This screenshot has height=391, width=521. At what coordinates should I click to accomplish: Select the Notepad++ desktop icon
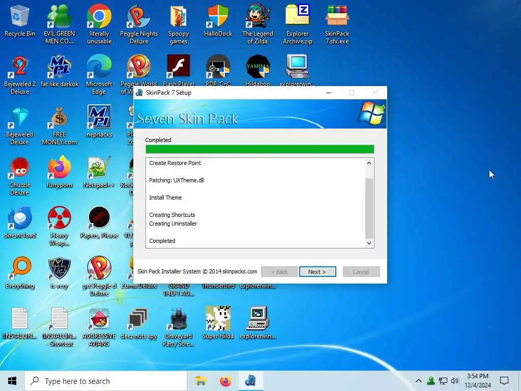click(x=99, y=172)
